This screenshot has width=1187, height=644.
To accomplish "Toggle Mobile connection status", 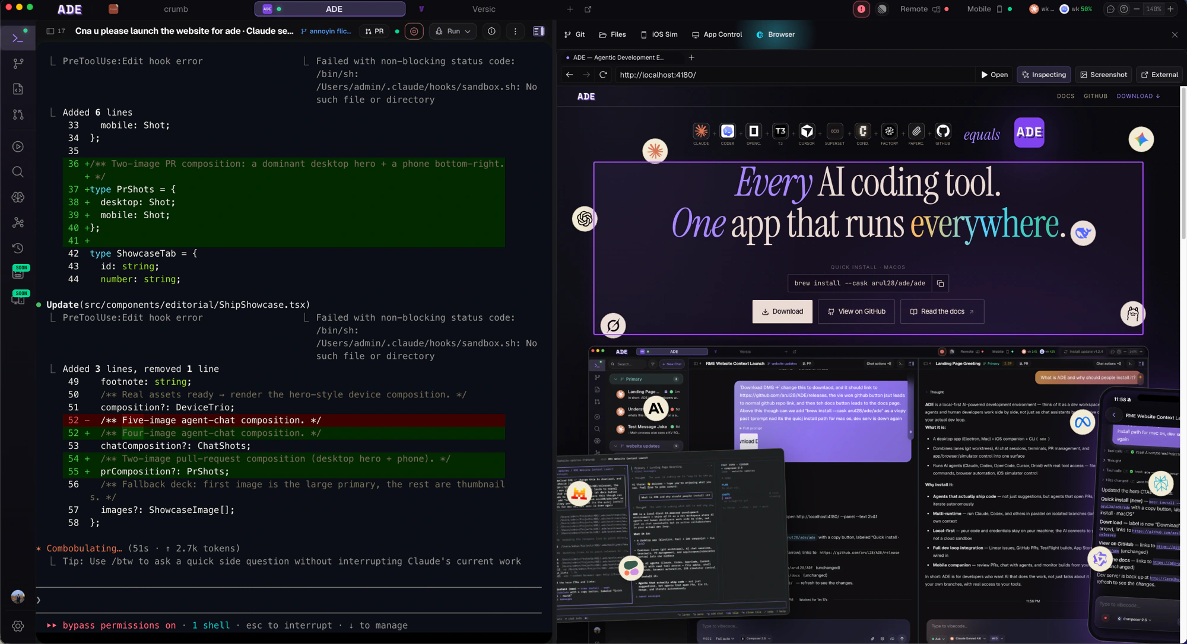I will pyautogui.click(x=989, y=9).
